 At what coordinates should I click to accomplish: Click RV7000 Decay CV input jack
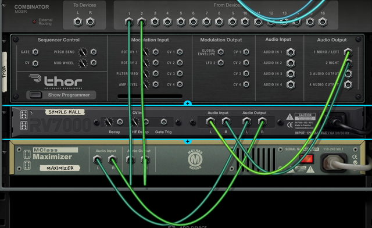click(x=120, y=122)
